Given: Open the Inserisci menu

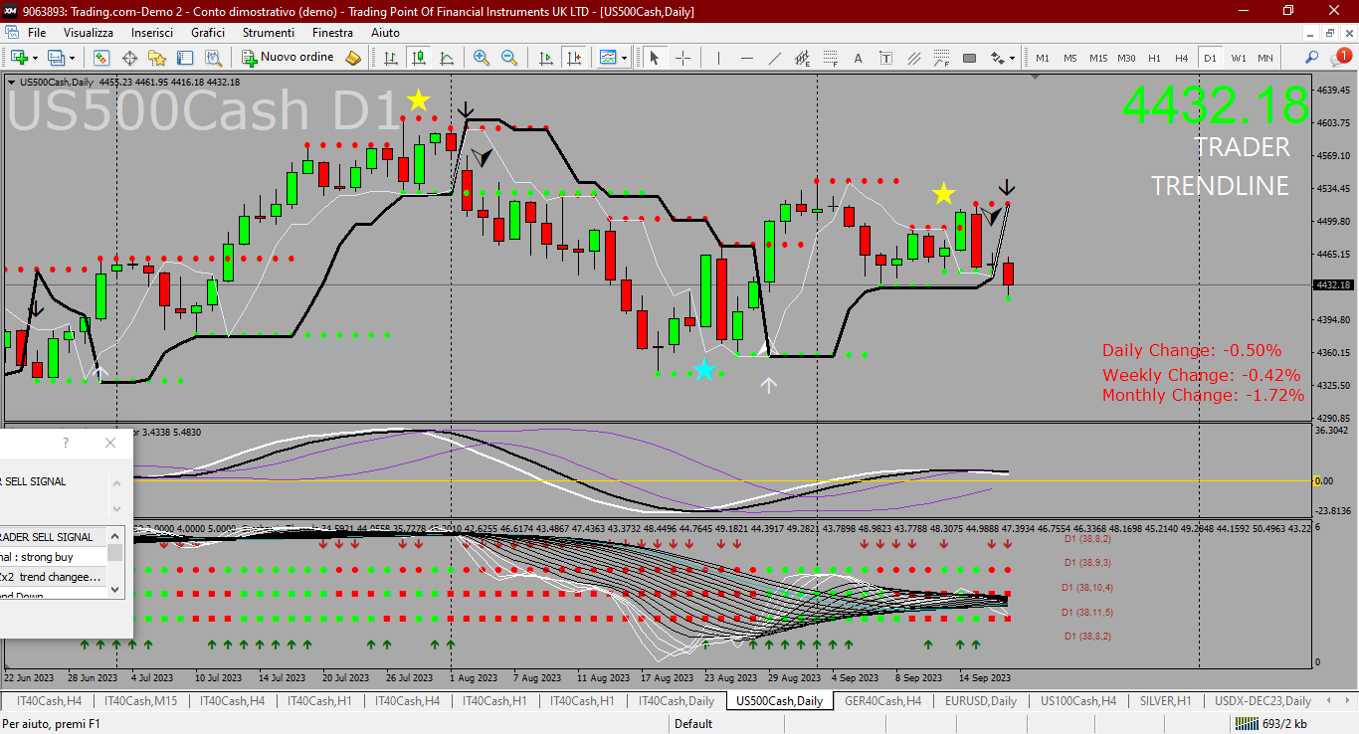Looking at the screenshot, I should coord(151,33).
